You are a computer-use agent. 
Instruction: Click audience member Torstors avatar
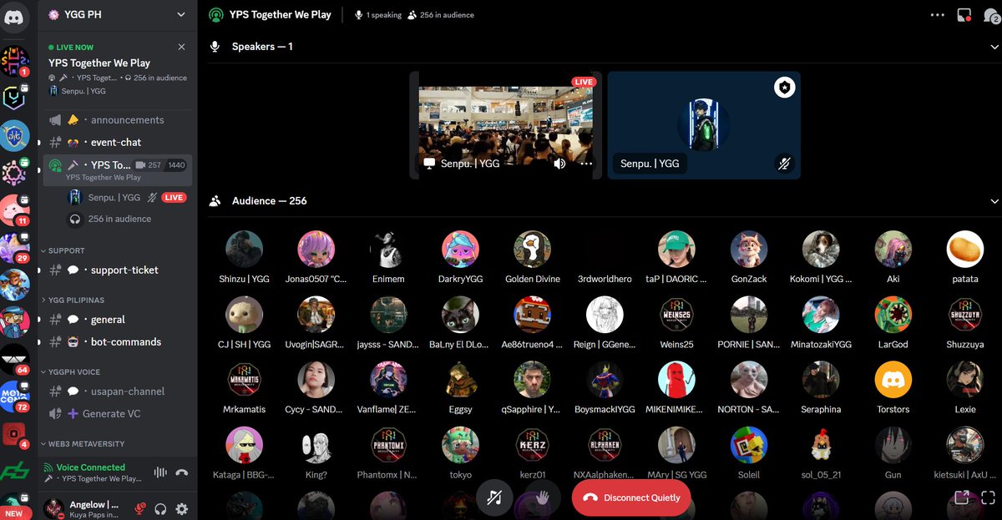[x=893, y=381]
